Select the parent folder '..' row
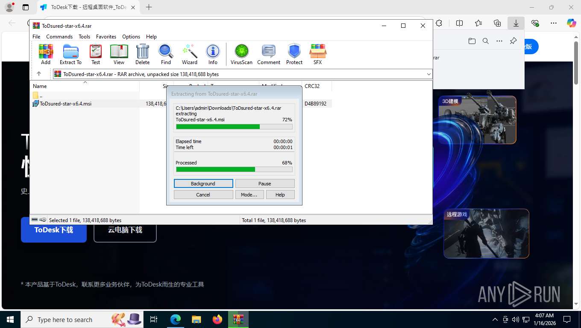581x328 pixels. (x=85, y=95)
